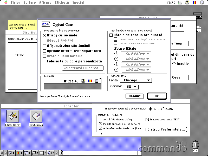Open the application menu icon in the menu bar's corner
The width and height of the screenshot is (208, 156).
pos(202,3)
